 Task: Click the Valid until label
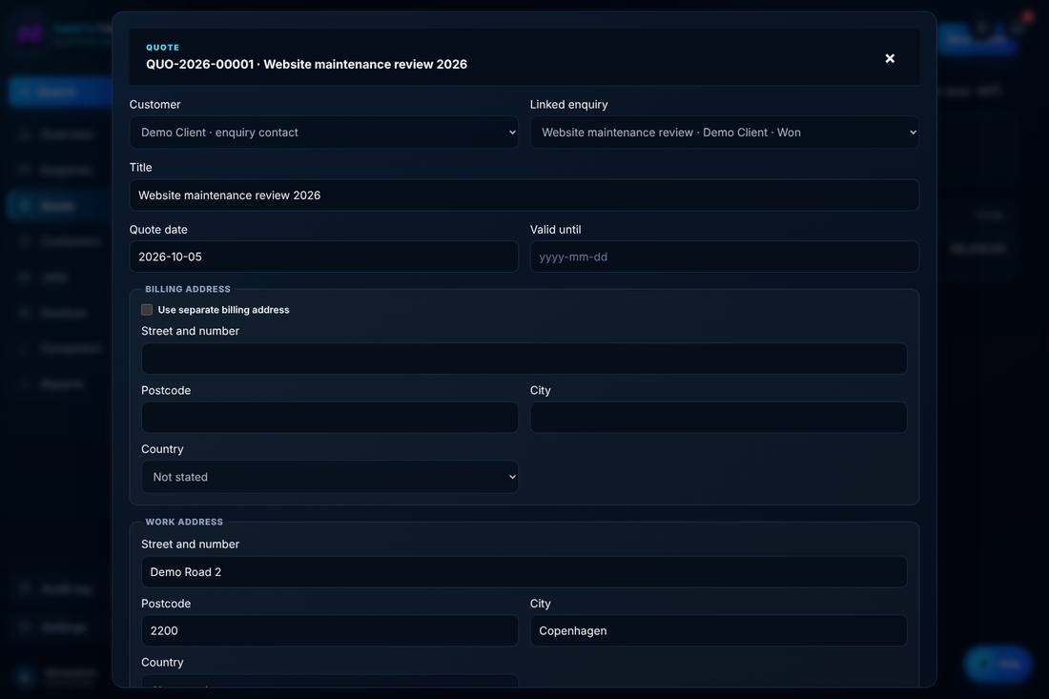click(x=555, y=230)
